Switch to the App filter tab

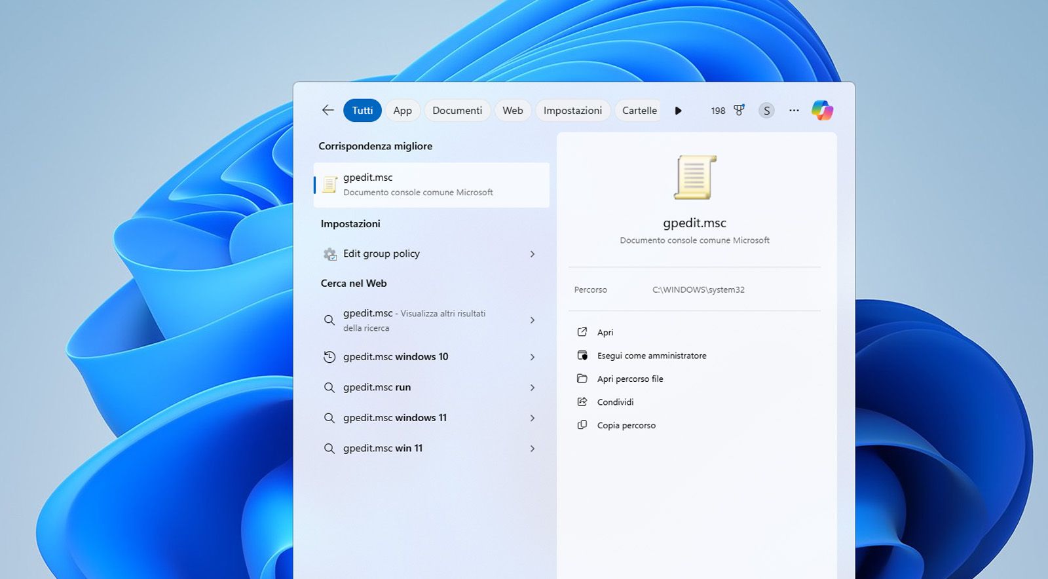tap(402, 111)
